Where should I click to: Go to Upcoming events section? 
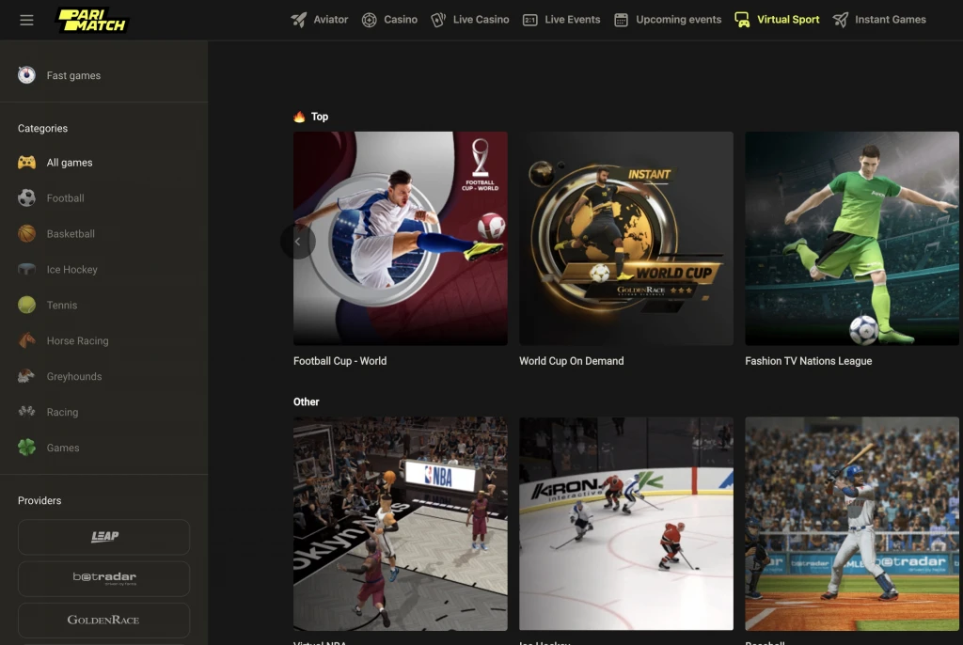pos(668,20)
